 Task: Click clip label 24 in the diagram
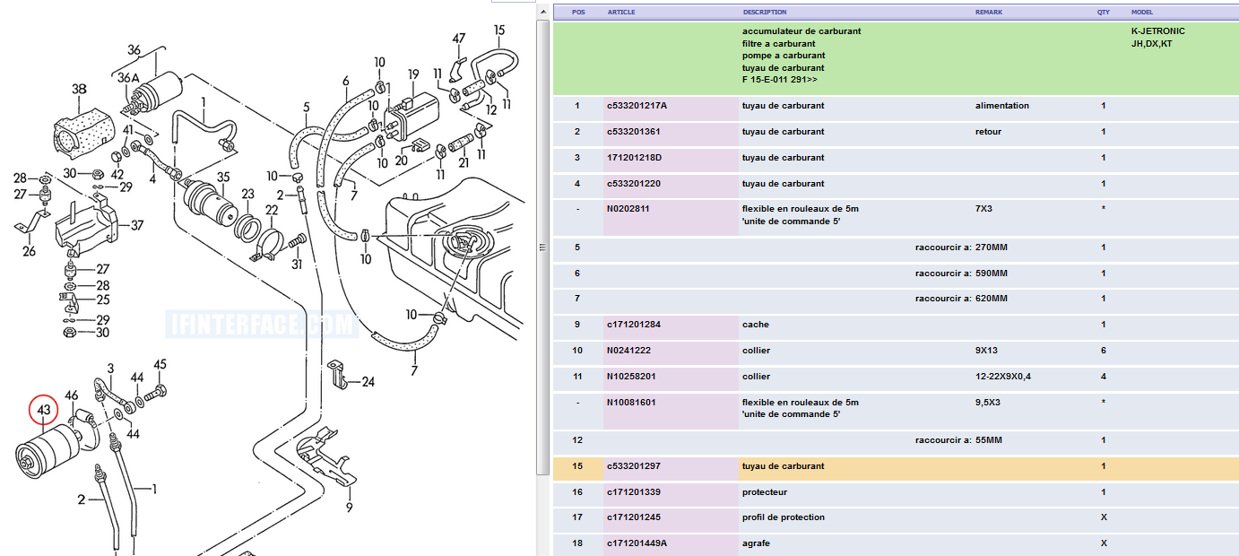point(368,382)
